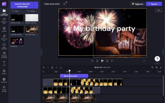Screen dimensions: 165x103
Task: Delete the selected clip with trash icon
Action: pos(57,67)
